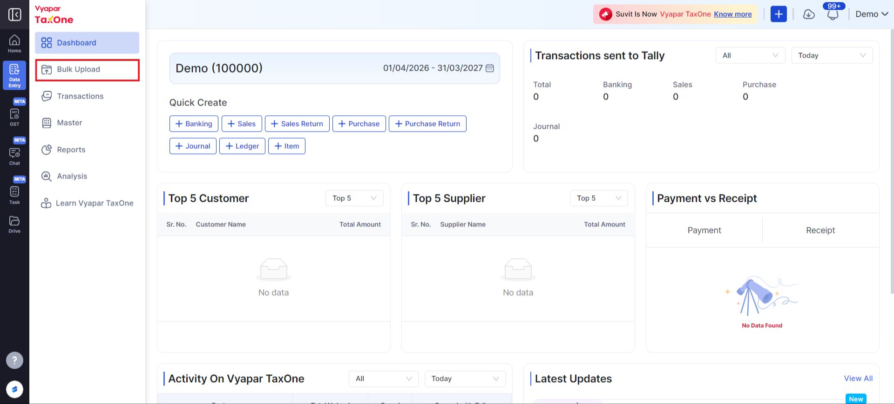Image resolution: width=894 pixels, height=404 pixels.
Task: Open the Demo account dropdown
Action: pyautogui.click(x=872, y=14)
